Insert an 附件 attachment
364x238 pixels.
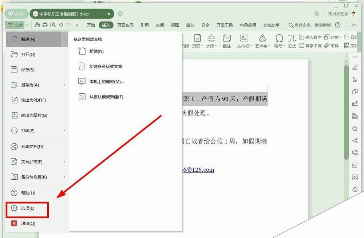point(332,46)
